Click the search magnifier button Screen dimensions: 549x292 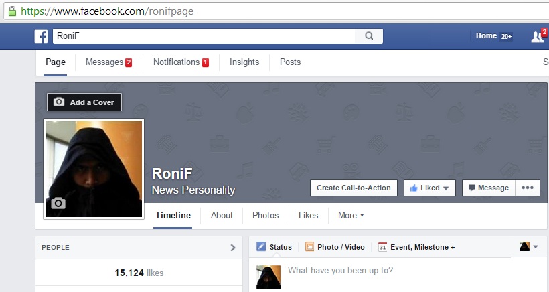(x=369, y=36)
